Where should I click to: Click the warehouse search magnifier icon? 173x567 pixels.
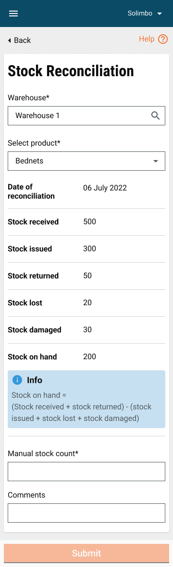tap(155, 116)
